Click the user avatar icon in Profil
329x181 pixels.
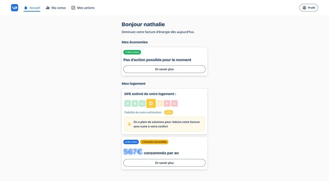click(x=304, y=8)
